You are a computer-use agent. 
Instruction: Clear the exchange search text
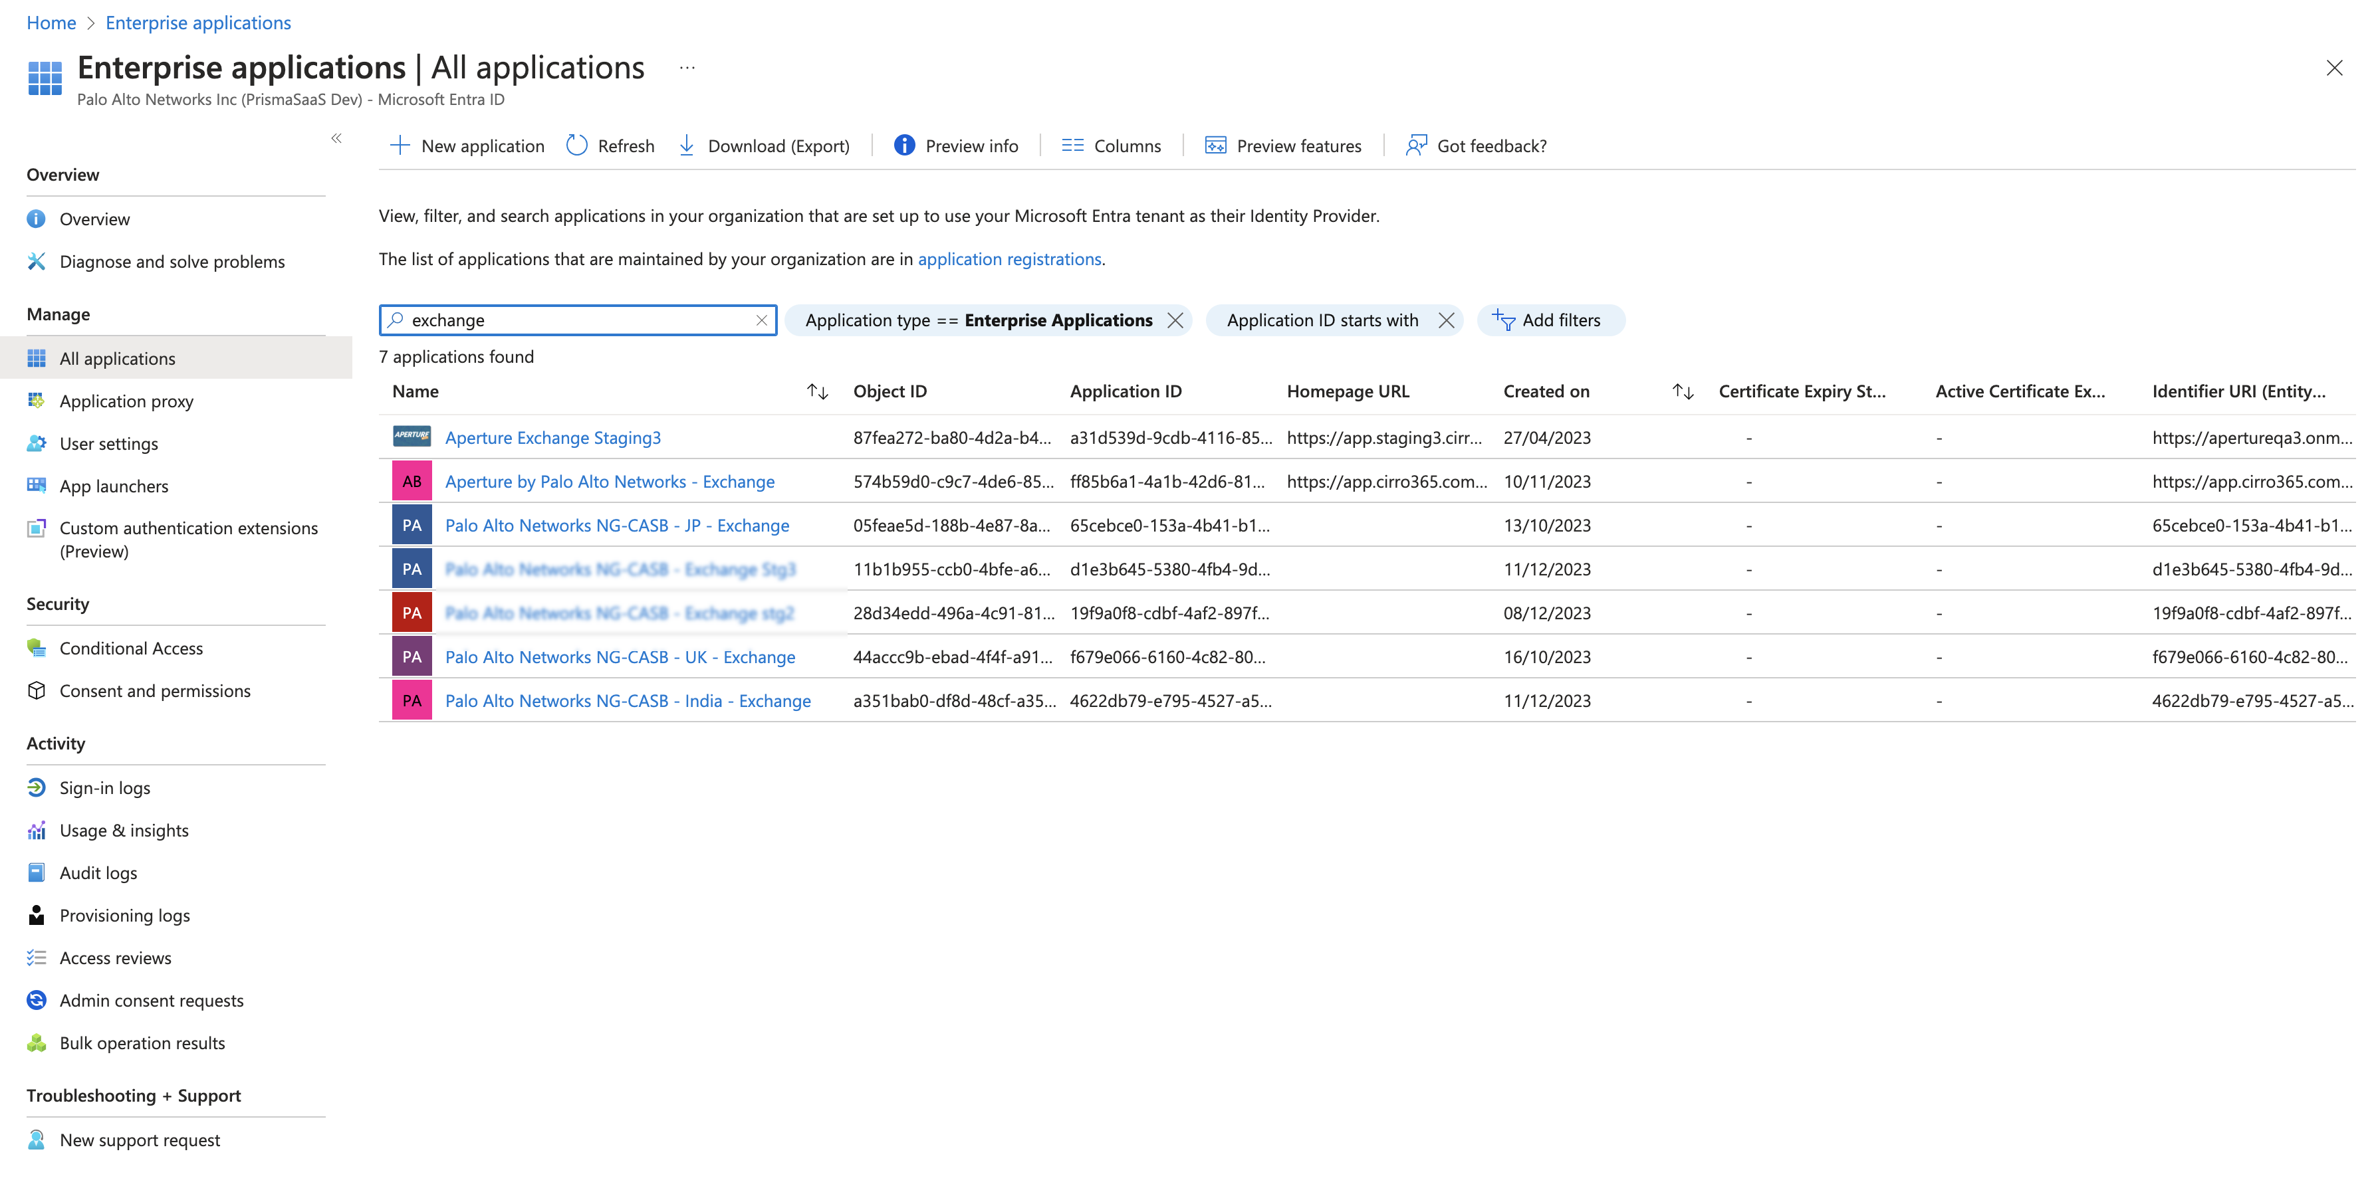pyautogui.click(x=761, y=320)
